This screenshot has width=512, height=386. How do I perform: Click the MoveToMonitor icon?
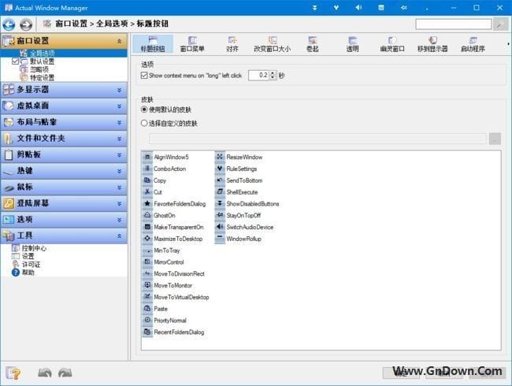tap(147, 285)
